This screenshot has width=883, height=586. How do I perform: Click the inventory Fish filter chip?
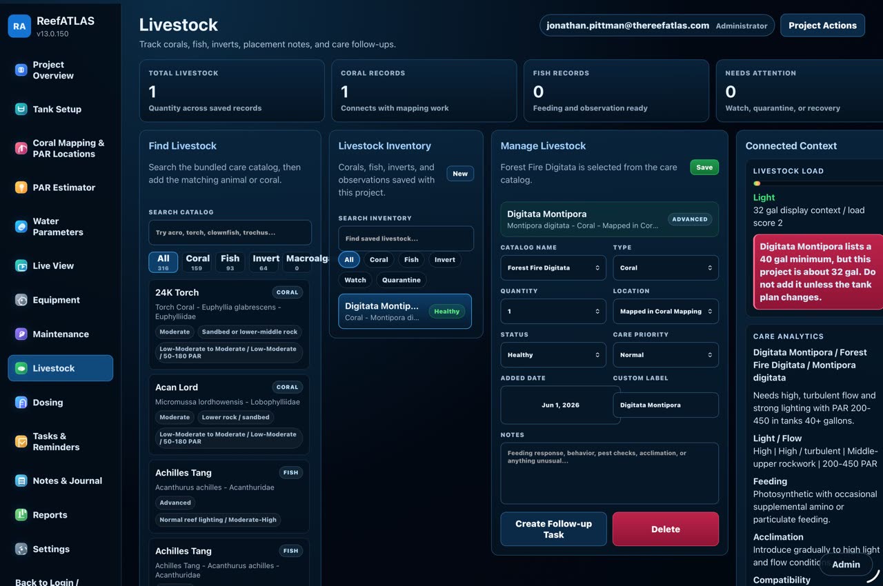pos(411,260)
